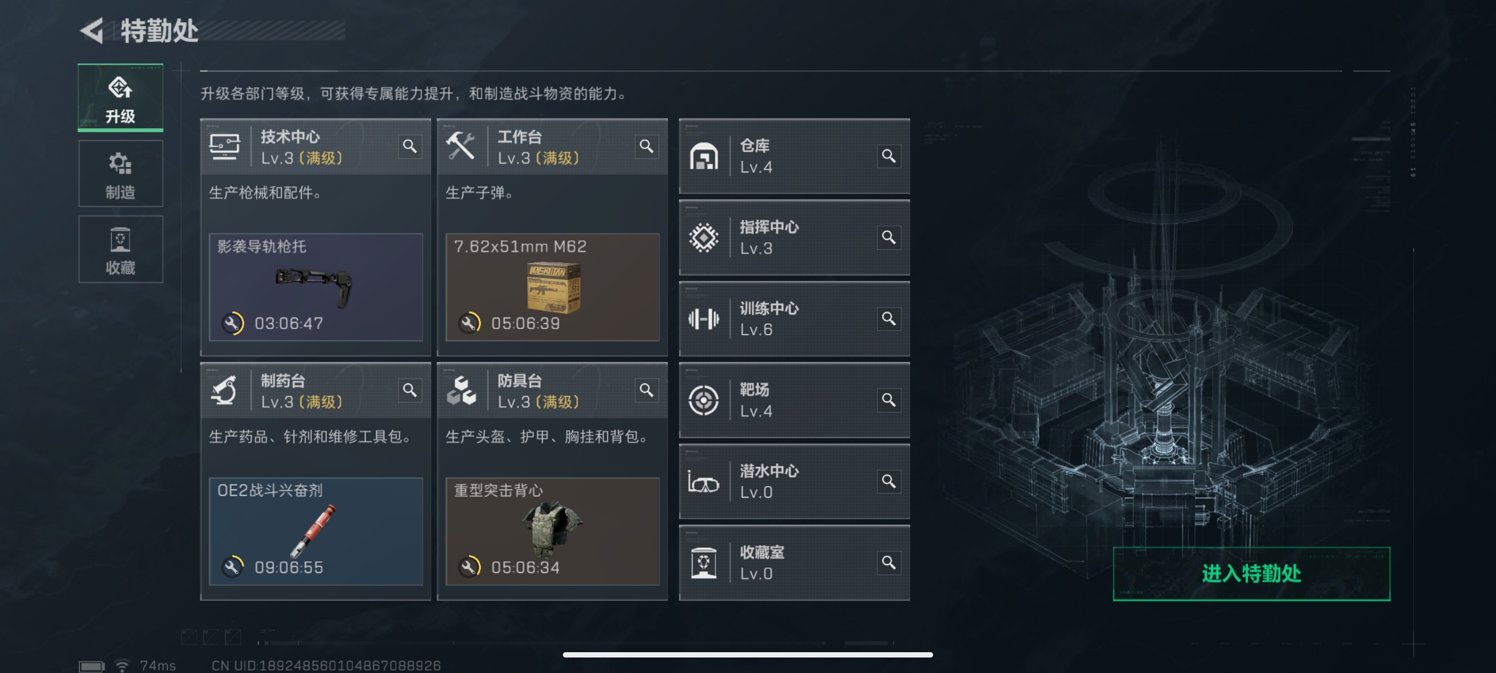The height and width of the screenshot is (673, 1496).
Task: Open 训练中心 magnifier icon
Action: pos(888,319)
